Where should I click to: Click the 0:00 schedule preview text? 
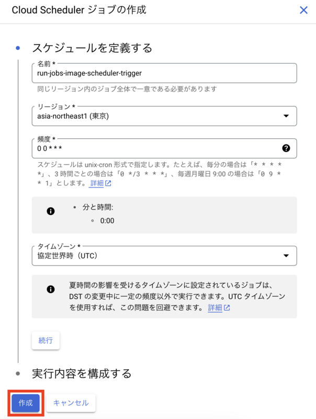pyautogui.click(x=107, y=220)
